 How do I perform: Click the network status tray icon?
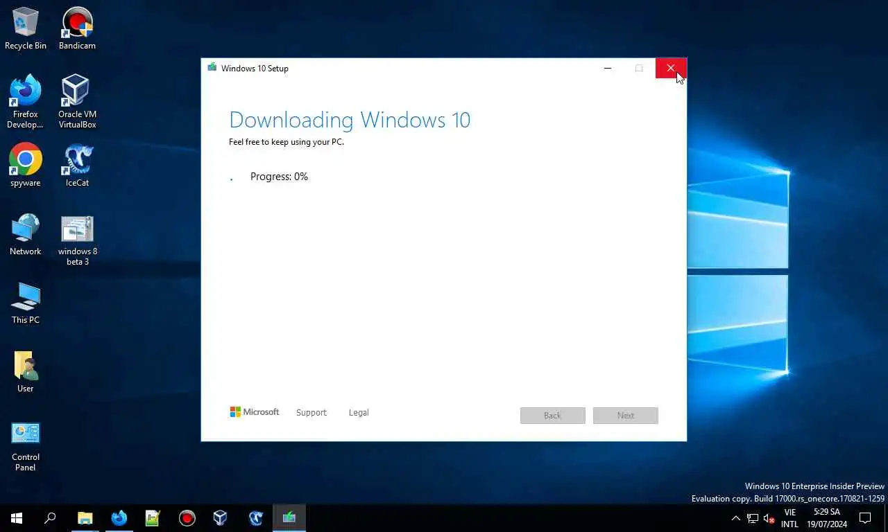coord(753,518)
